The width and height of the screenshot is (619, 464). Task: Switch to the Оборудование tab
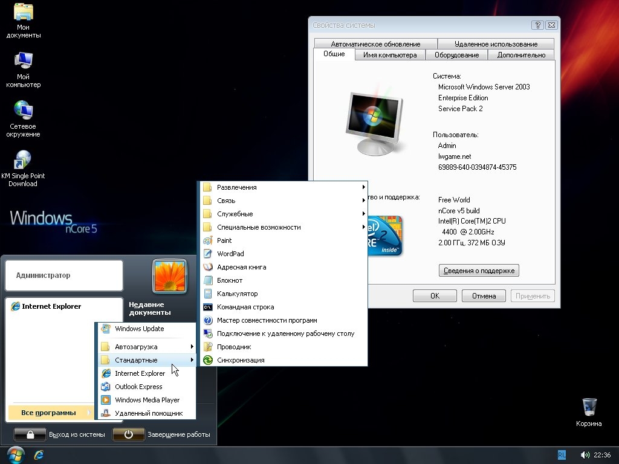tap(456, 55)
